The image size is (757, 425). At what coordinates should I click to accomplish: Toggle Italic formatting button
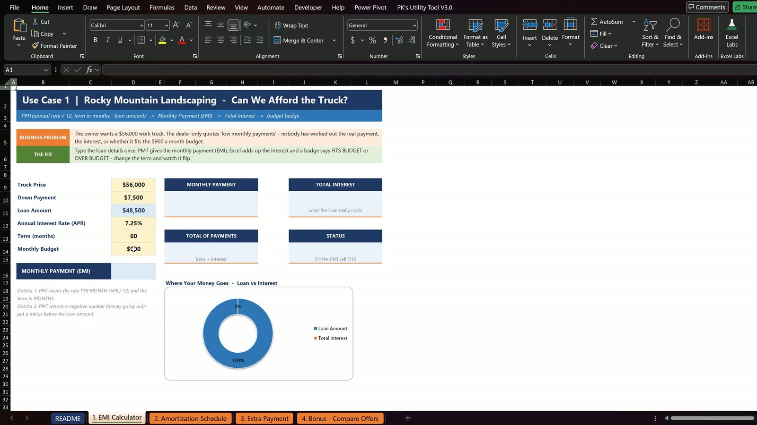(x=108, y=40)
